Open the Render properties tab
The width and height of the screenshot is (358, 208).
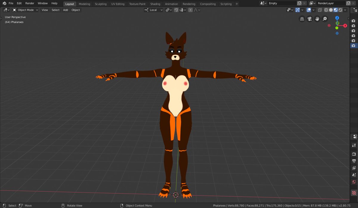[354, 154]
